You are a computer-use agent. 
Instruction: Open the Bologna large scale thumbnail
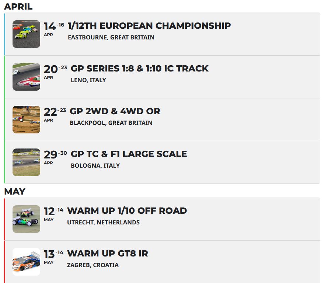pos(26,163)
